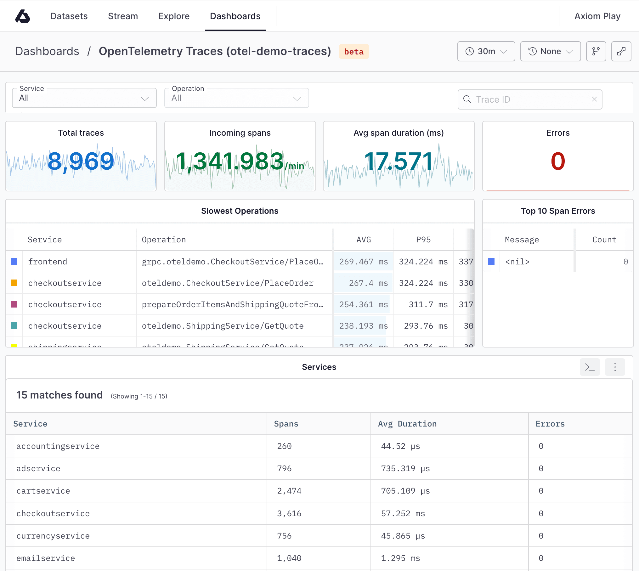Click the fullscreen expand icon
639x571 pixels.
(621, 51)
